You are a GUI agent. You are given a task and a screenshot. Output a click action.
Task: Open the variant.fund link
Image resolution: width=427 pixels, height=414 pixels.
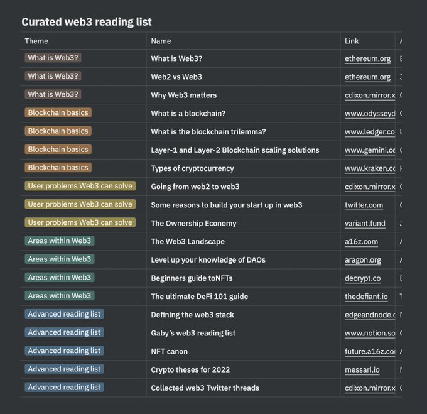[365, 223]
